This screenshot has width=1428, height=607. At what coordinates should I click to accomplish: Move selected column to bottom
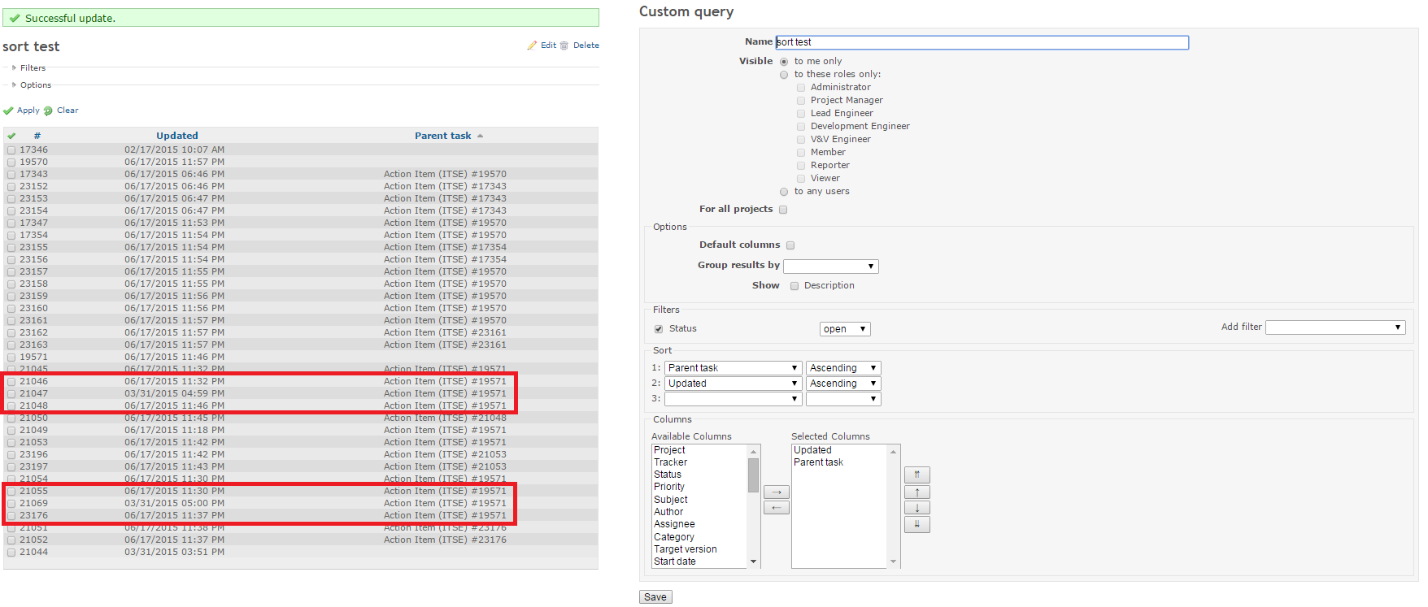tap(916, 524)
